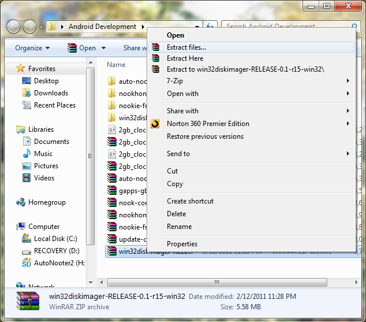Screen dimensions: 366x322
Task: Click the Homegroup icon in navigation pane
Action: [21, 202]
